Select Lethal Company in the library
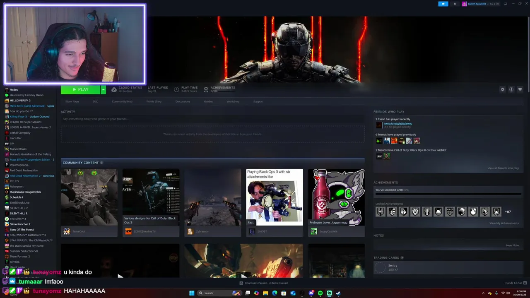This screenshot has width=530, height=298. click(x=20, y=133)
